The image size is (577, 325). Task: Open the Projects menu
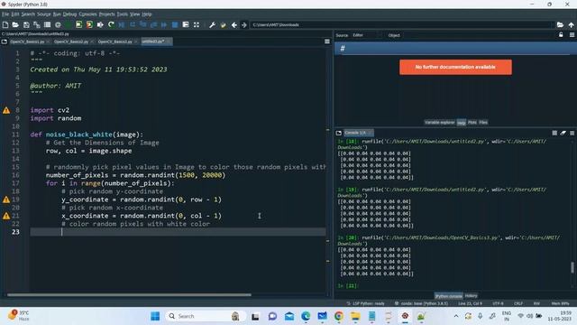[106, 14]
